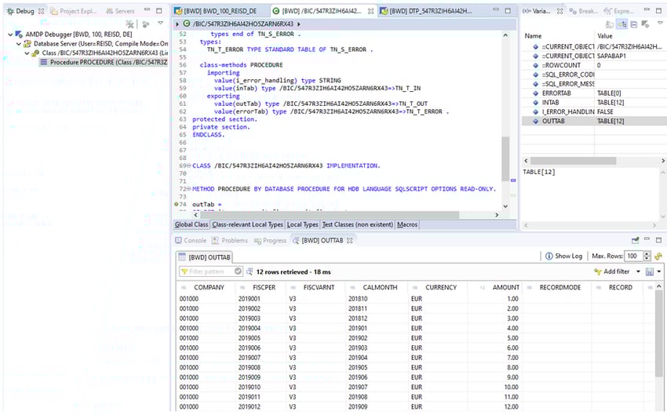Expand the breadcrumb arrow after class name

(299, 24)
